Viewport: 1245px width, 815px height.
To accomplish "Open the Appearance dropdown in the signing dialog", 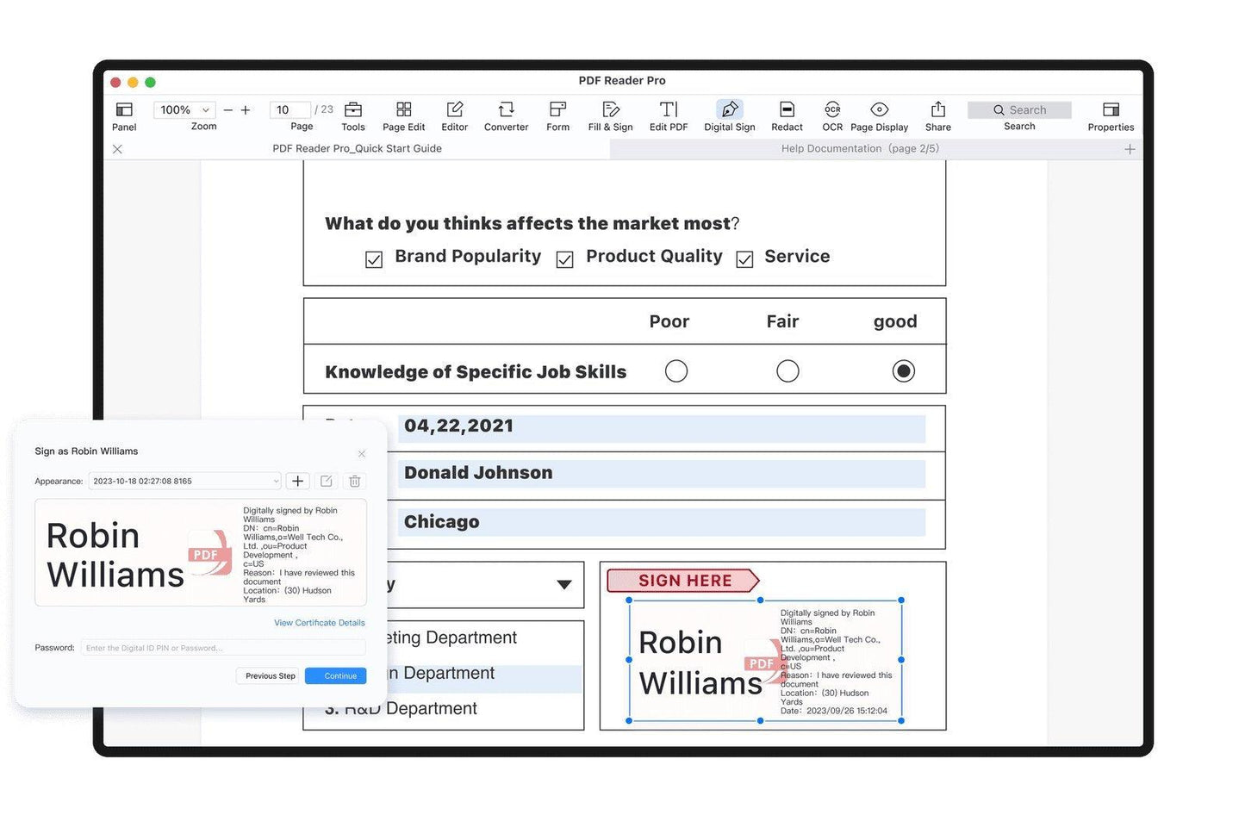I will tap(184, 481).
